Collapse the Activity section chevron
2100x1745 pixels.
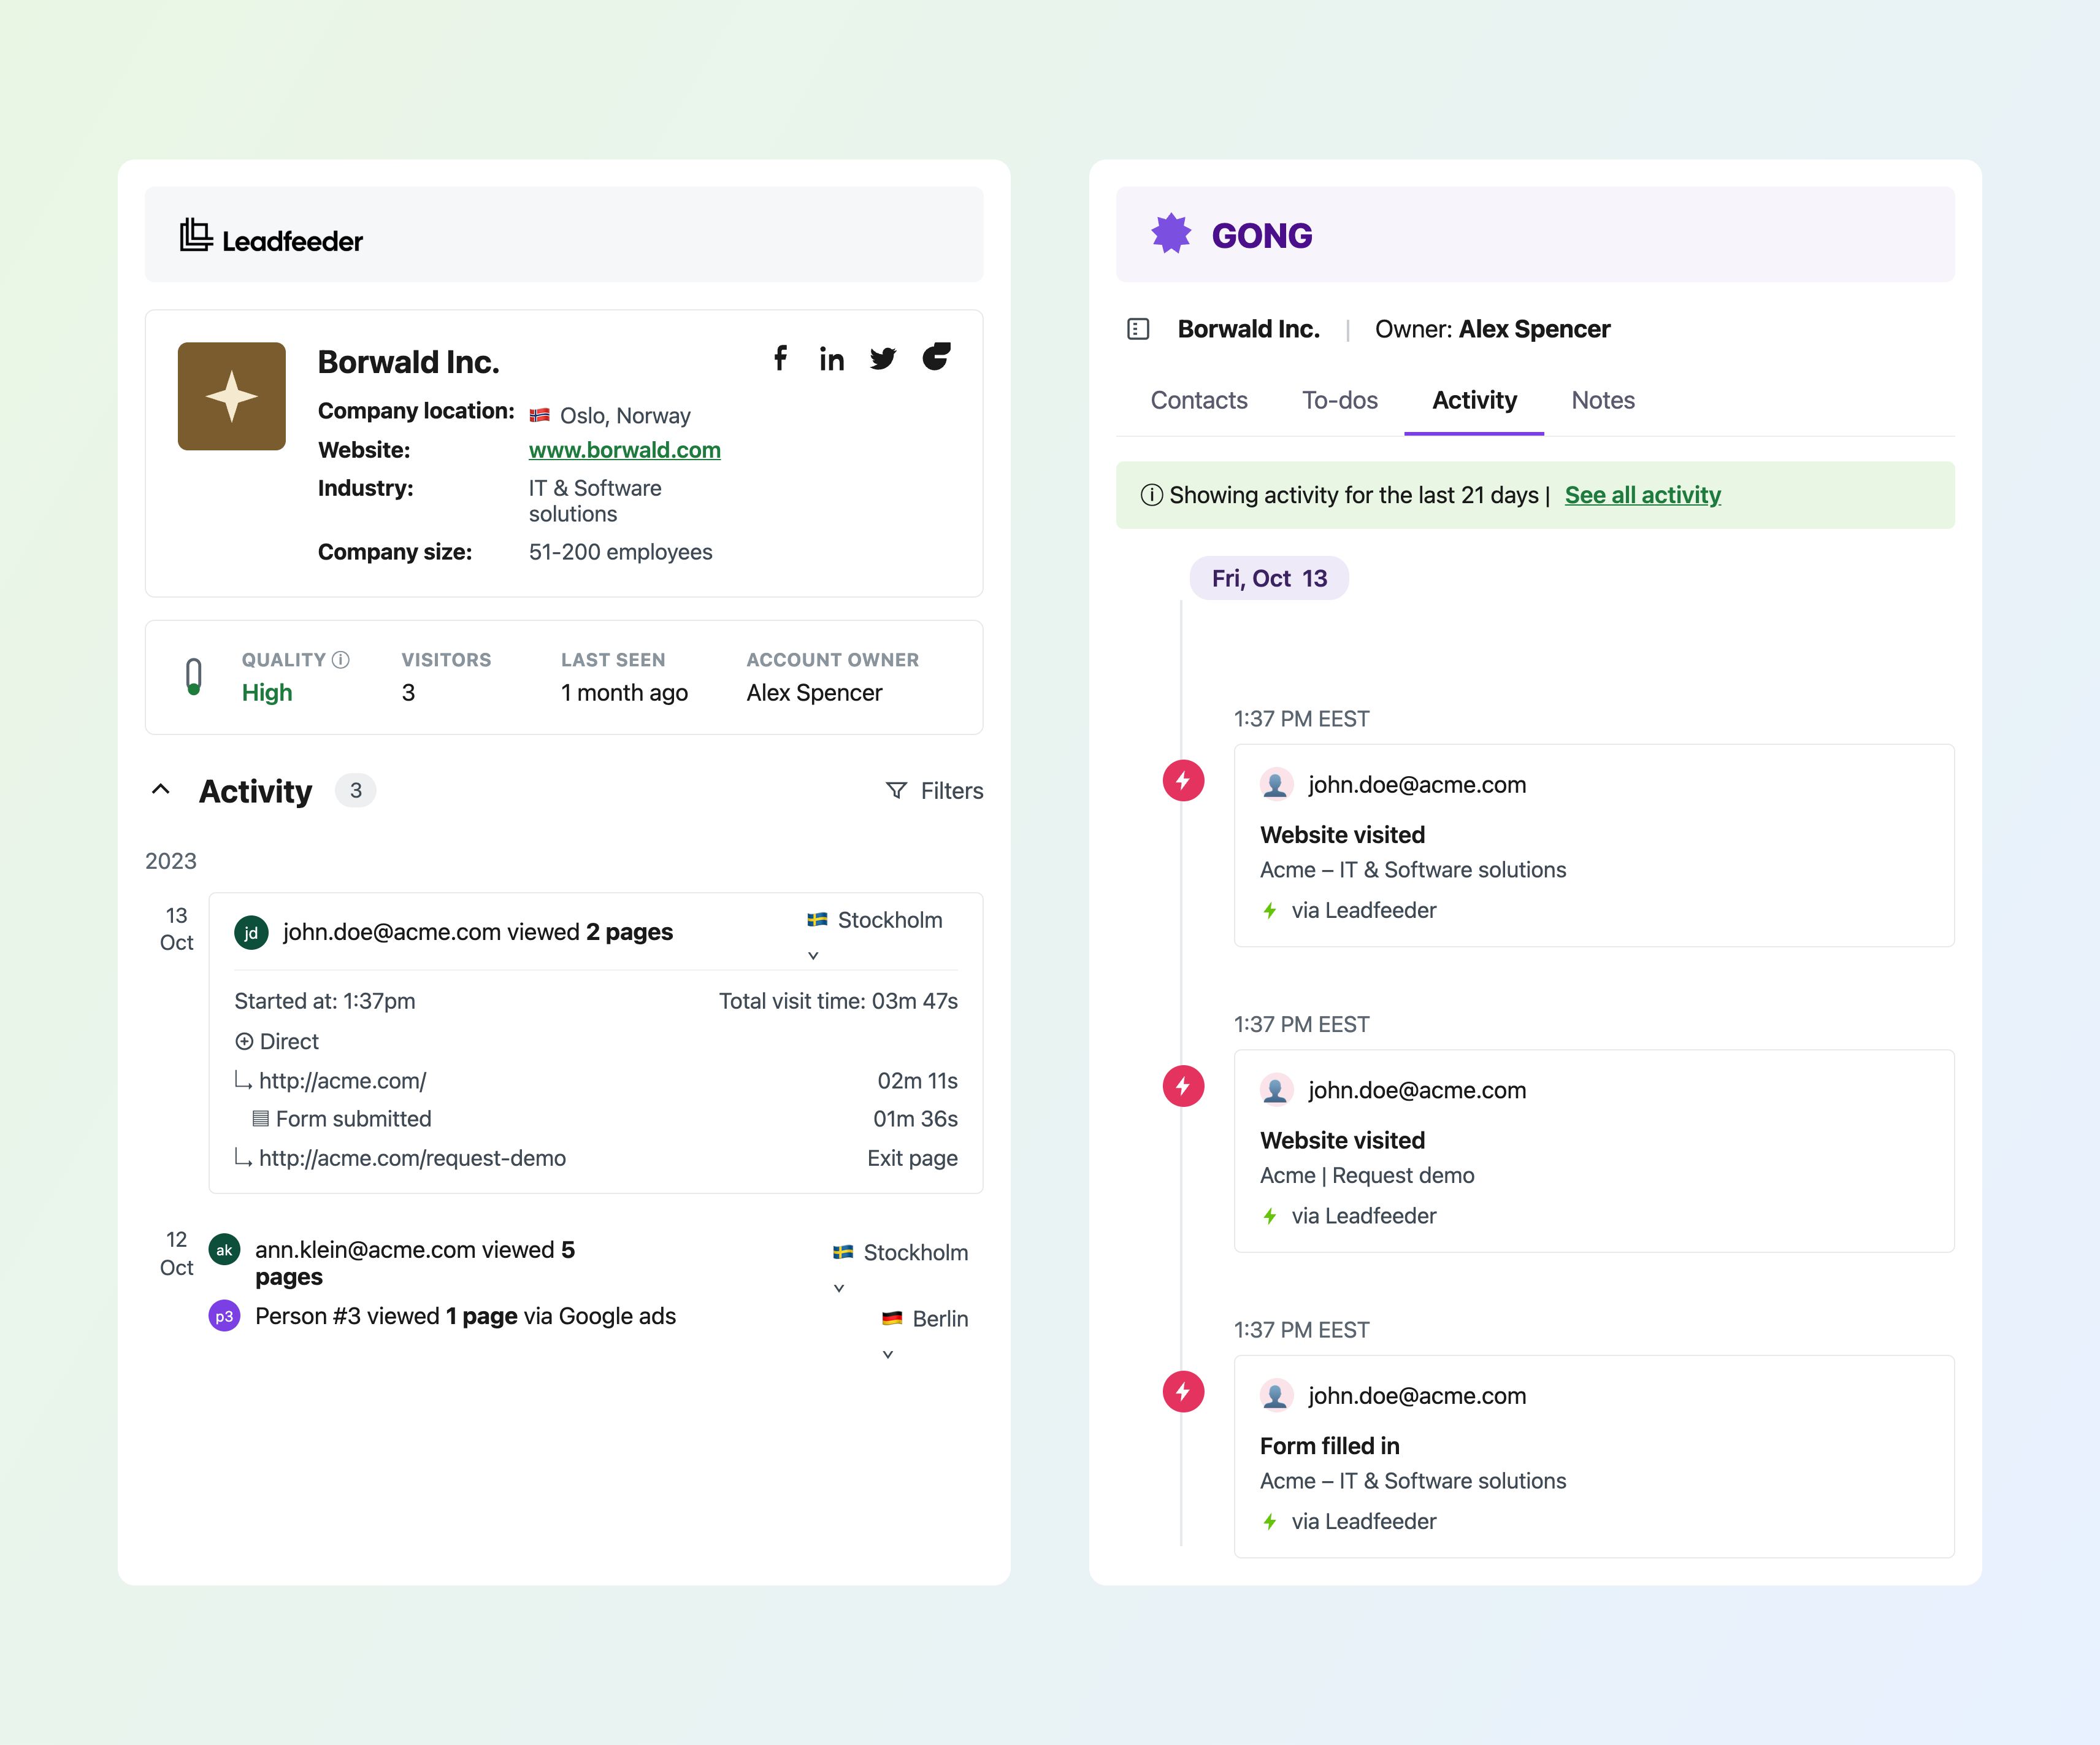[161, 790]
